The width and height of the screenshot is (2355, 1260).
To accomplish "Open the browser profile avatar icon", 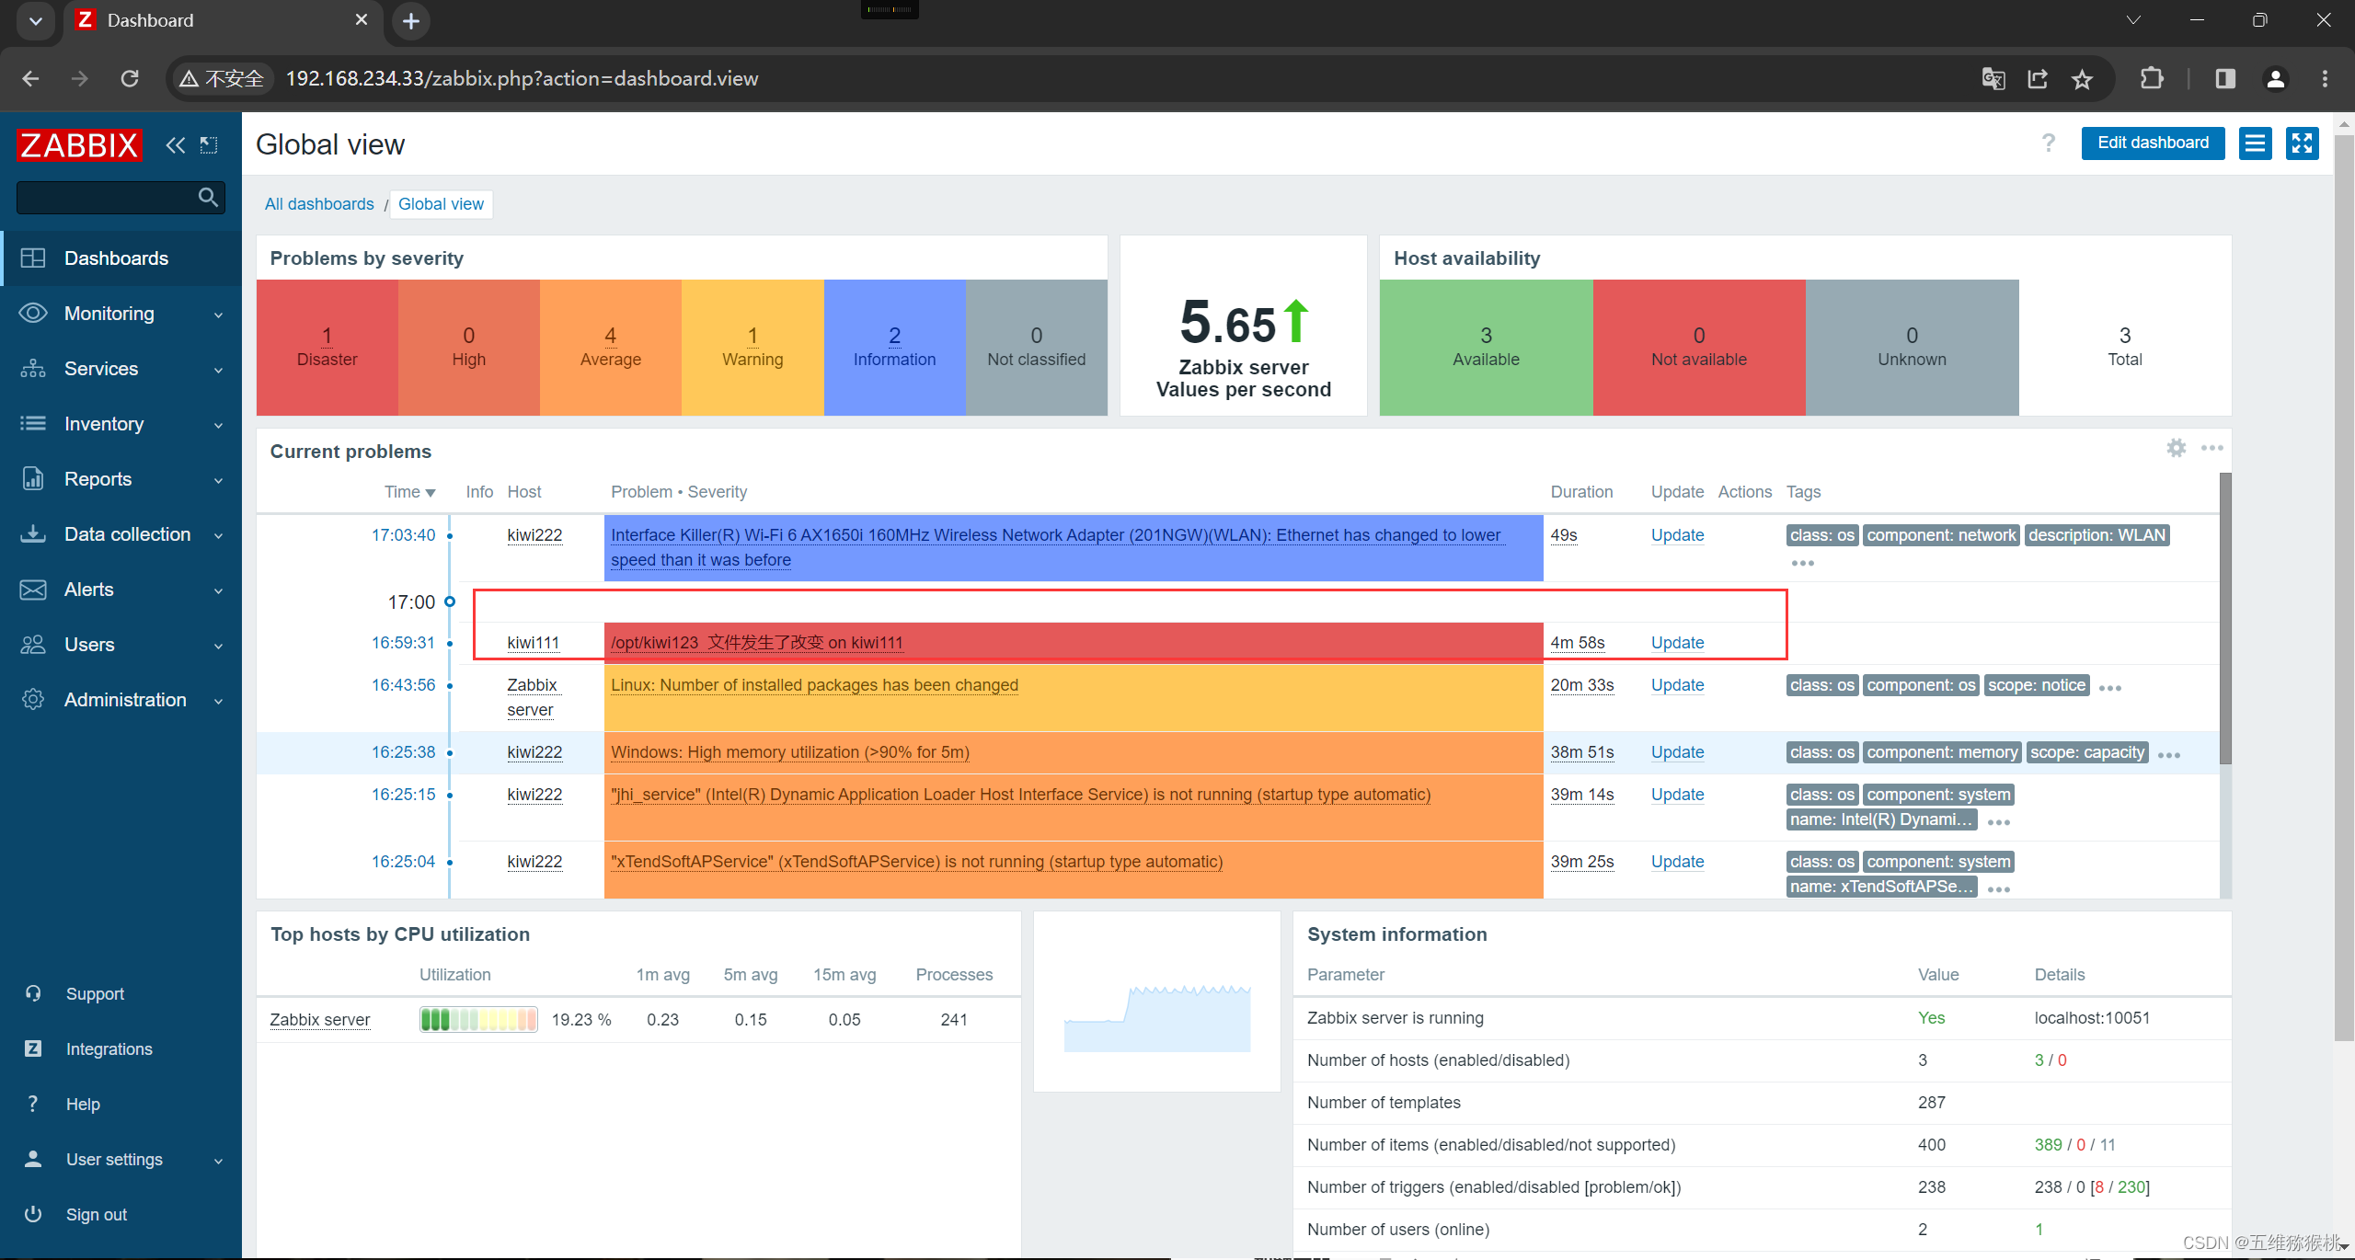I will pos(2275,79).
